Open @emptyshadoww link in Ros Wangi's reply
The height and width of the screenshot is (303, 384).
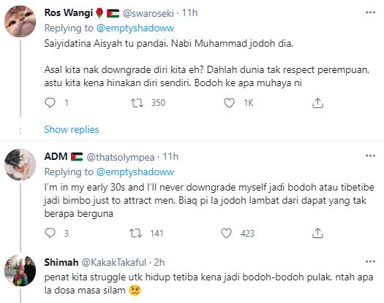(135, 28)
